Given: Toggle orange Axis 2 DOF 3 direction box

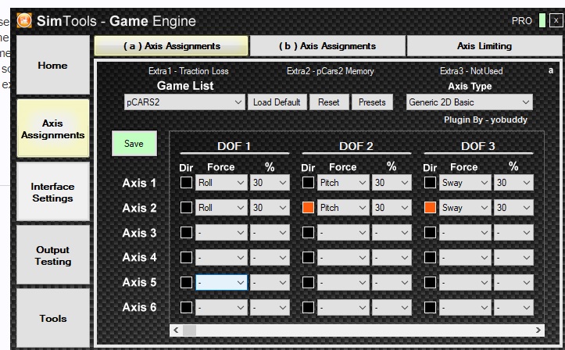Looking at the screenshot, I should pos(431,207).
